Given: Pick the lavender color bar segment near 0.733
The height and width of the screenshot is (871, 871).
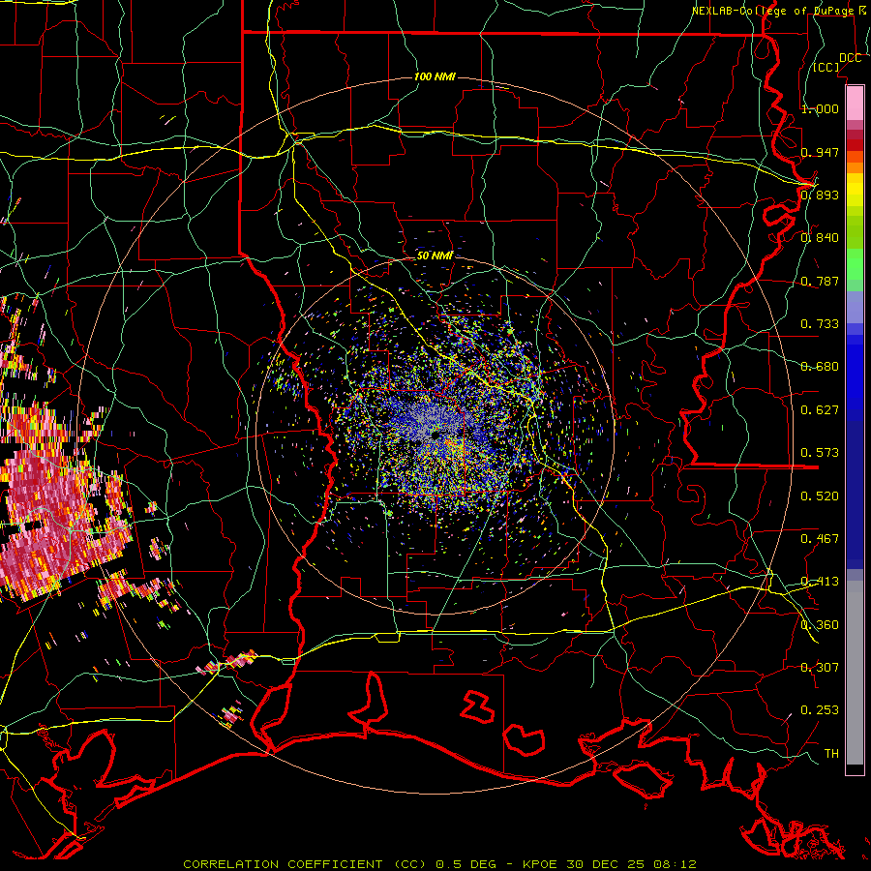Looking at the screenshot, I should pyautogui.click(x=855, y=308).
